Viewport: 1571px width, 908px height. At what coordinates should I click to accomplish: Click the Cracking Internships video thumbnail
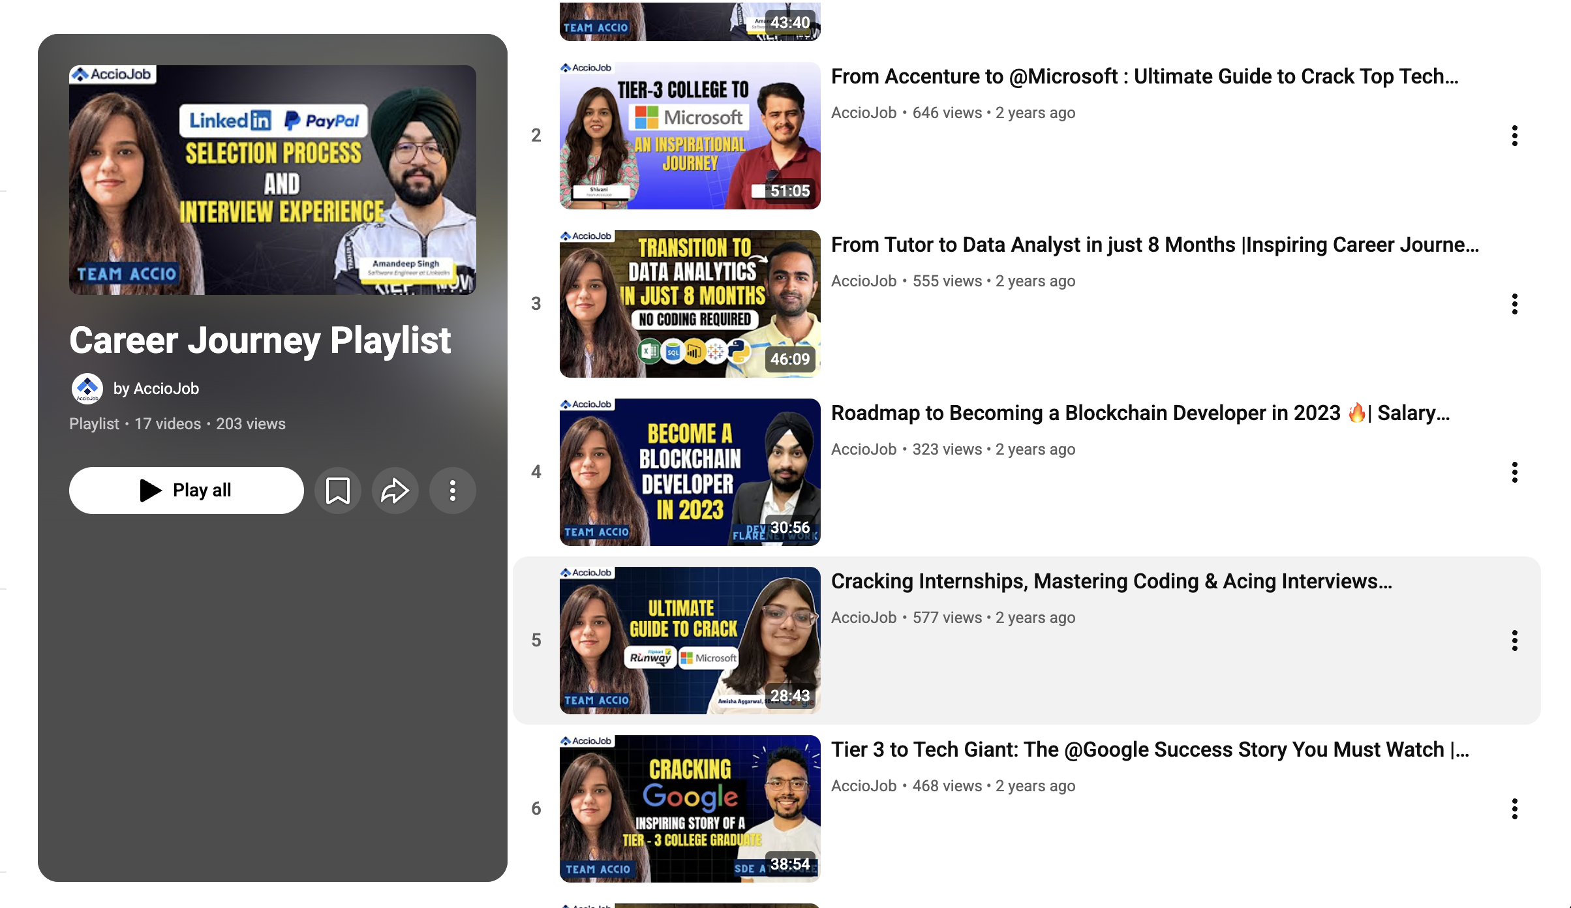(690, 640)
